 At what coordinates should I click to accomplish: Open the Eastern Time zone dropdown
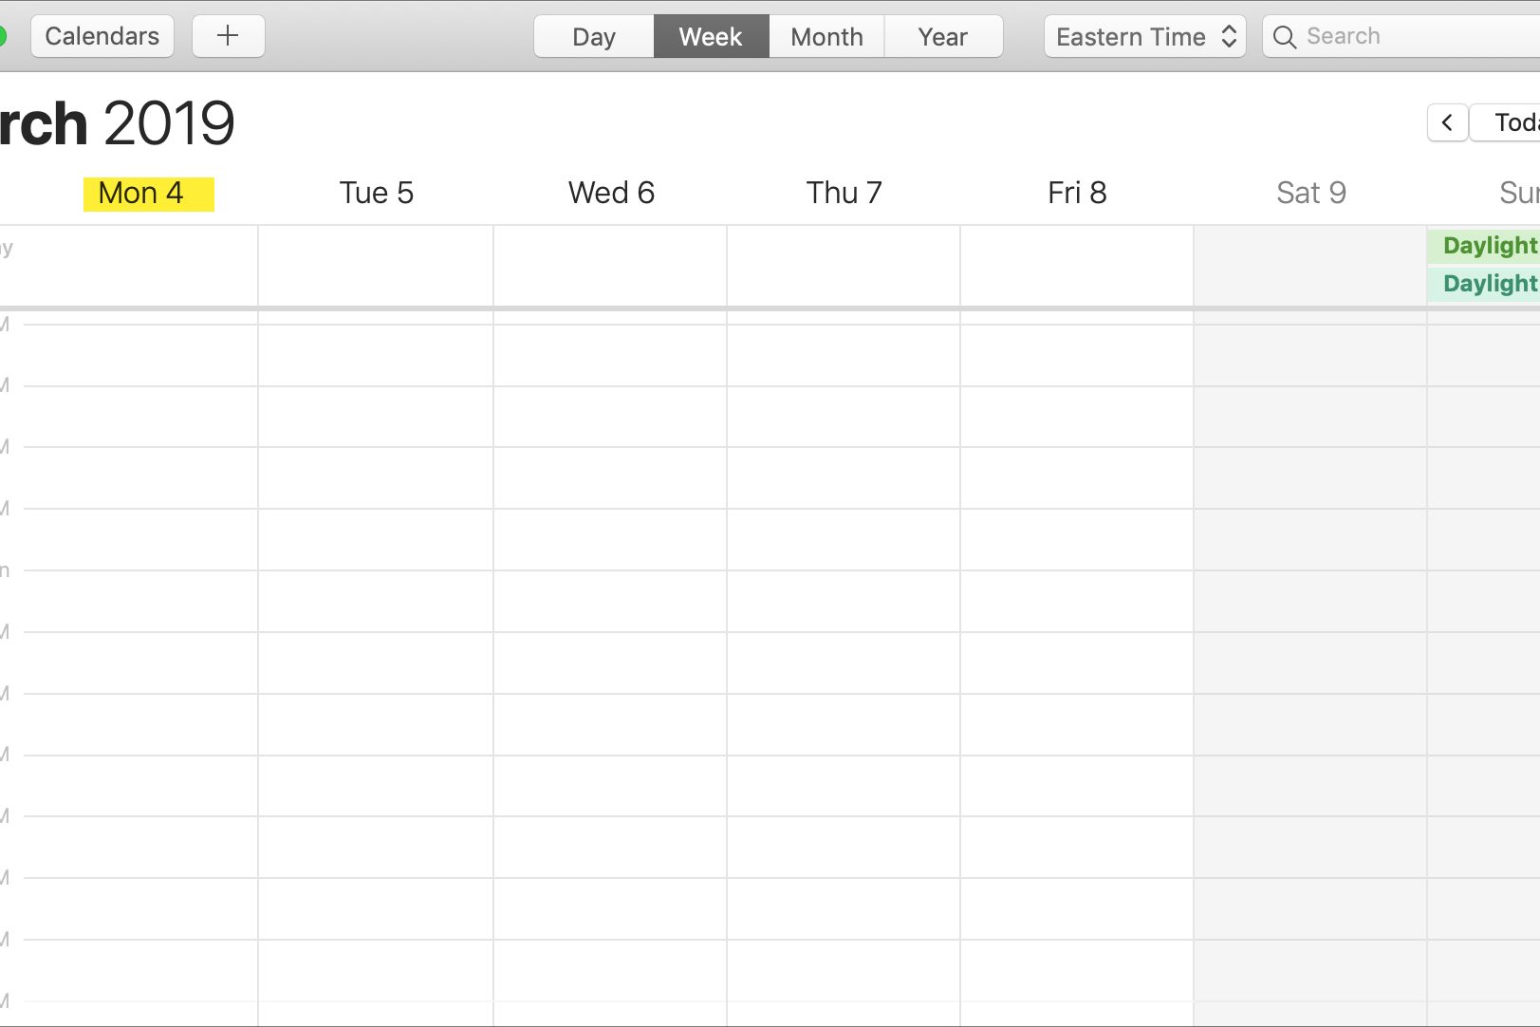(1131, 37)
